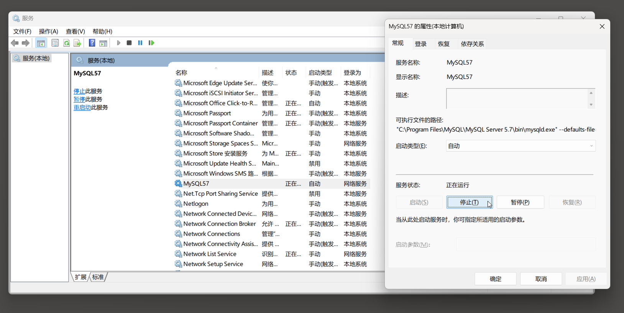Click the Back arrow in the Services toolbar
Image resolution: width=624 pixels, height=313 pixels.
(x=15, y=43)
